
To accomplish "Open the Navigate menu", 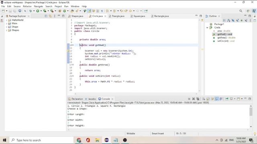I will tap(39, 6).
